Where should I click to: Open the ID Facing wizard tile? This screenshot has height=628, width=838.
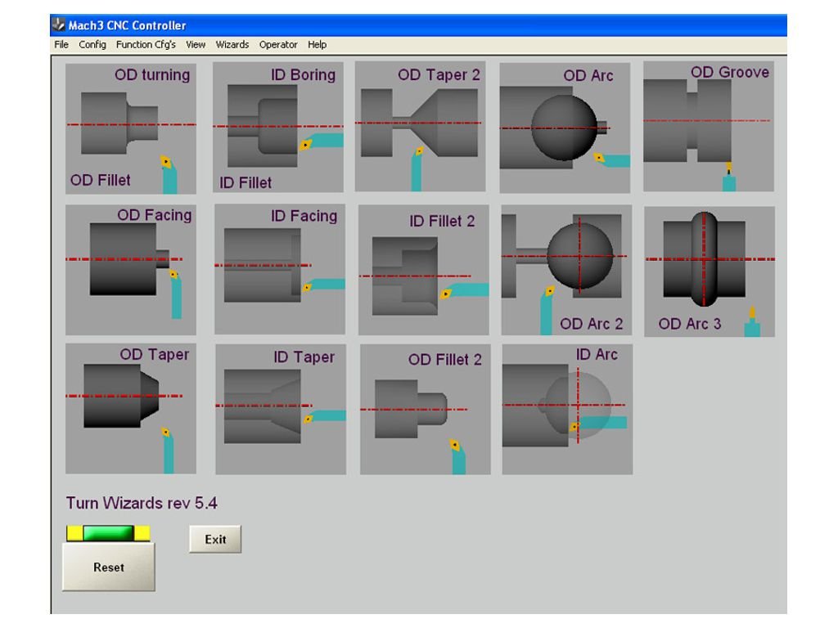pyautogui.click(x=280, y=269)
